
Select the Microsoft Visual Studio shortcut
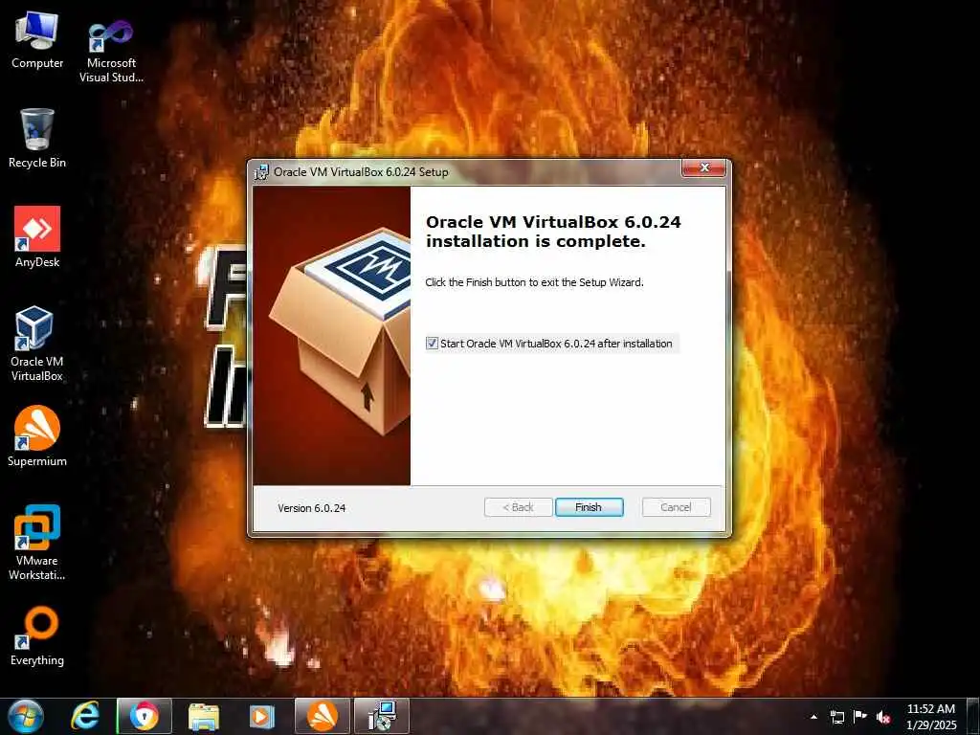pos(111,52)
